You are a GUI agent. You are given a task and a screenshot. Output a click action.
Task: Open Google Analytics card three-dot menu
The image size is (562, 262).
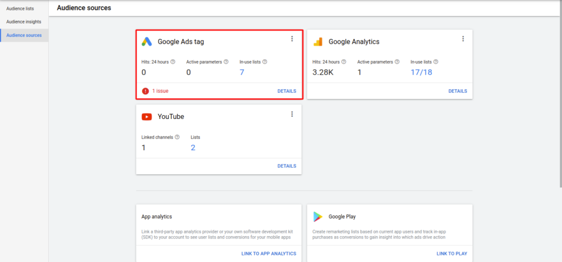click(x=463, y=39)
